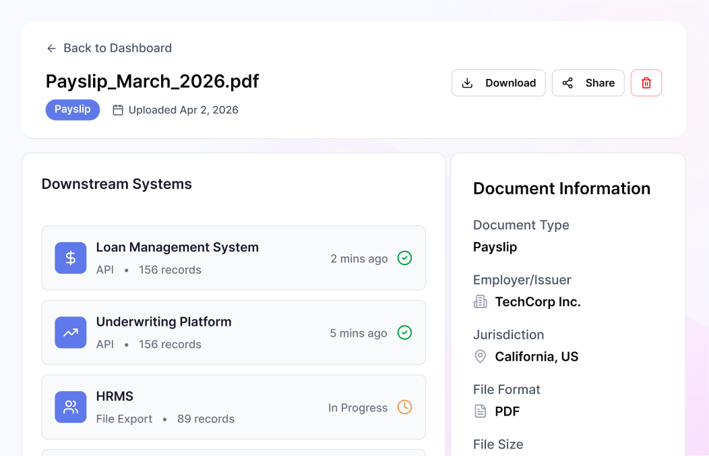Click the 'Jurisdiction' label
This screenshot has width=709, height=456.
pos(508,335)
